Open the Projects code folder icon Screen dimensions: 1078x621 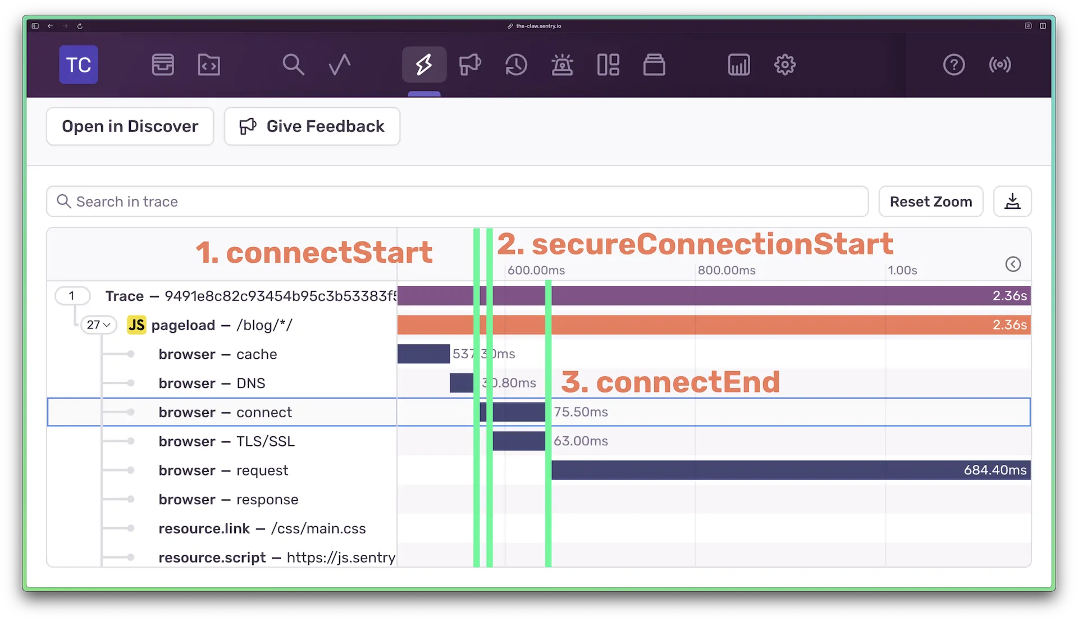click(x=209, y=65)
